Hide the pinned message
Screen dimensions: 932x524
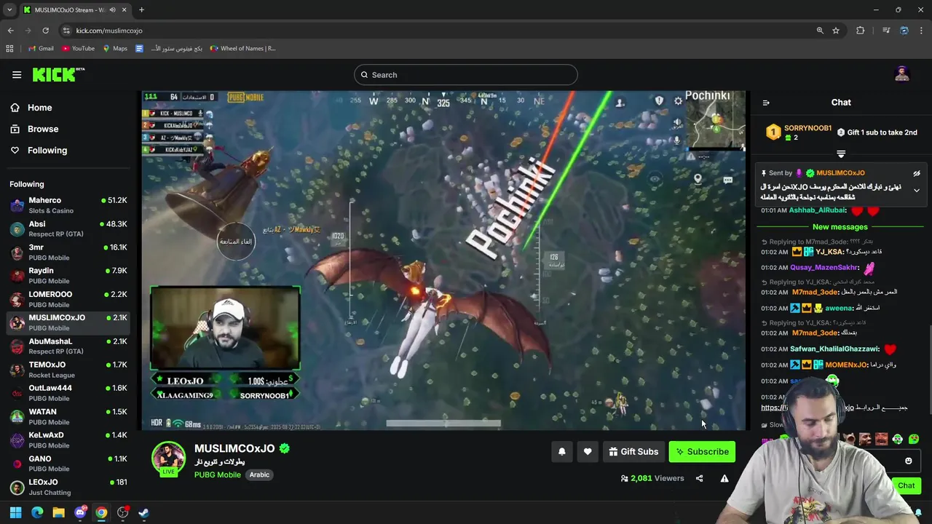(917, 173)
